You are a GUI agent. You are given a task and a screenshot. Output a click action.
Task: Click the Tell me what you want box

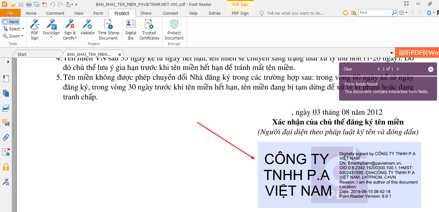295,13
